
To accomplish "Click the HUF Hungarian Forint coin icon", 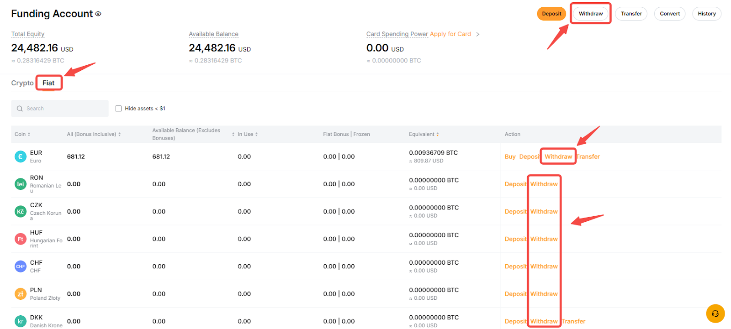I will coord(21,239).
